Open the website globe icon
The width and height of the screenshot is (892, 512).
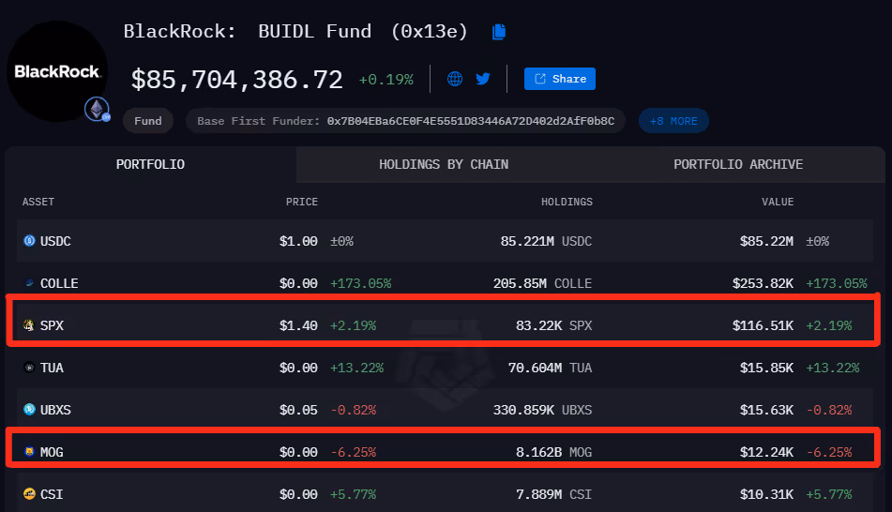click(x=455, y=79)
